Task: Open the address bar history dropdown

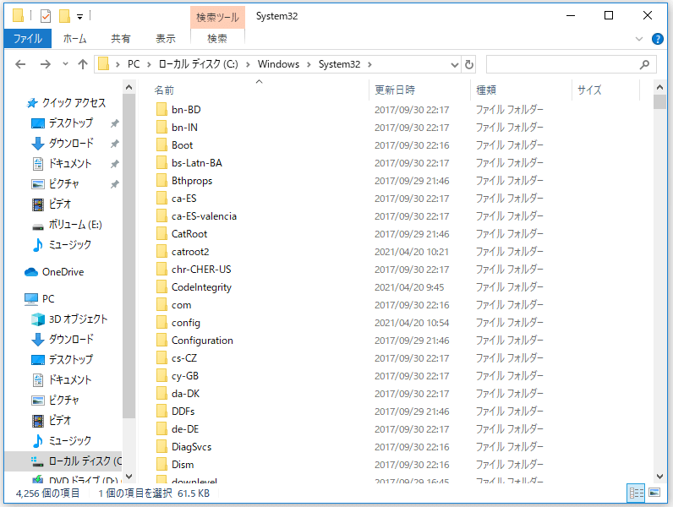Action: click(x=454, y=64)
